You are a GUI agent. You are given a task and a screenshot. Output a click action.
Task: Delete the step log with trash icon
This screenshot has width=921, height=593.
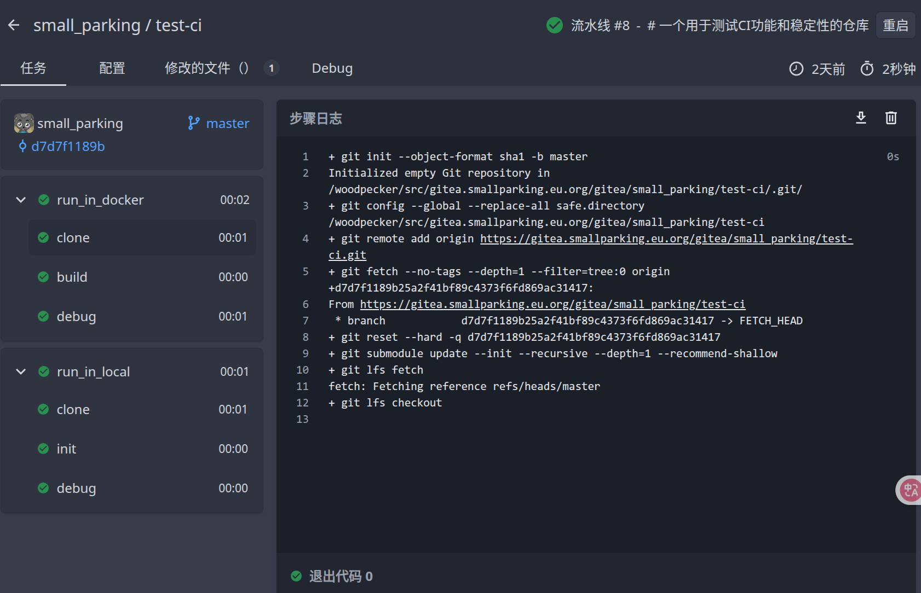click(x=891, y=118)
